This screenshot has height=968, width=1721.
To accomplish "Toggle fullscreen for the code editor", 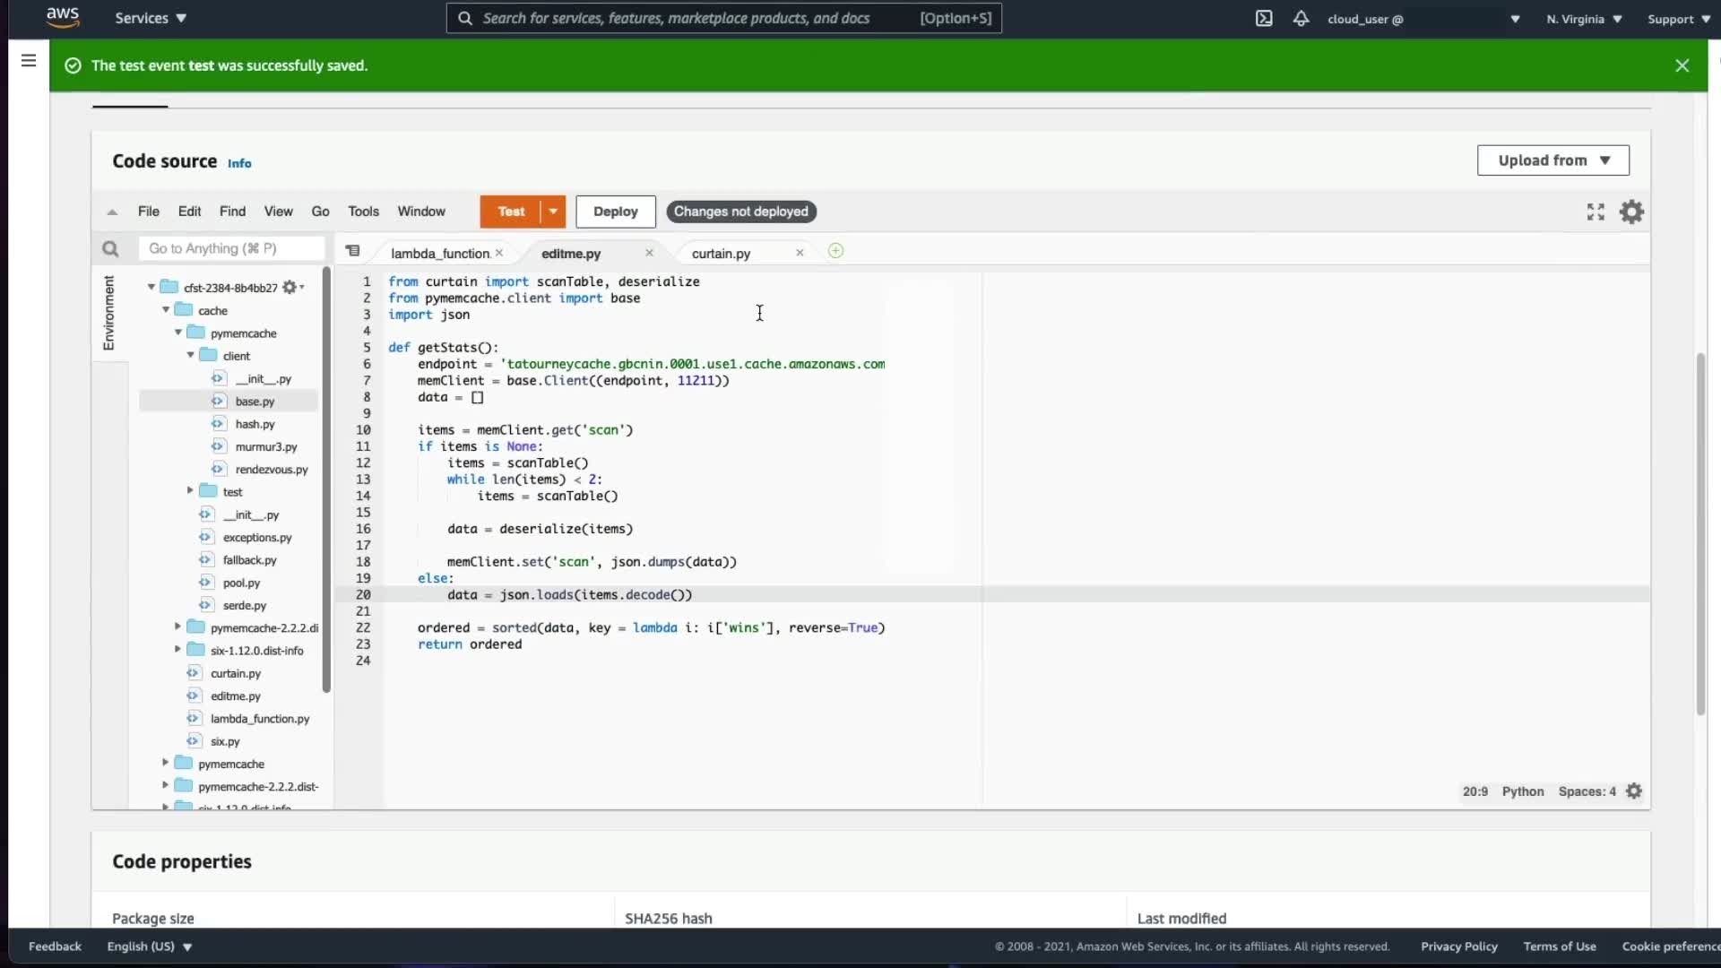I will [1596, 212].
